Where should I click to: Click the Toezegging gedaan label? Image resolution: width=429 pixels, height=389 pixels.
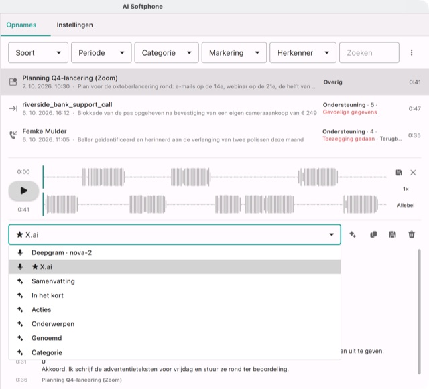(349, 139)
